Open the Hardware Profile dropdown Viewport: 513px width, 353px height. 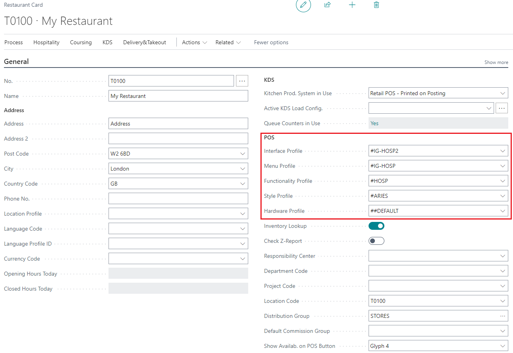[502, 211]
